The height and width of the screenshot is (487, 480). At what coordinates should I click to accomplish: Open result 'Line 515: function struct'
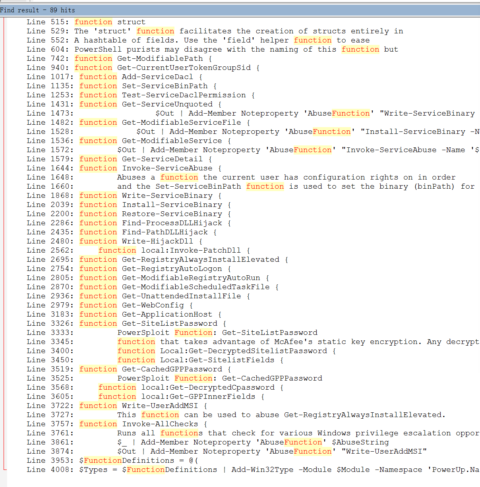click(x=86, y=22)
